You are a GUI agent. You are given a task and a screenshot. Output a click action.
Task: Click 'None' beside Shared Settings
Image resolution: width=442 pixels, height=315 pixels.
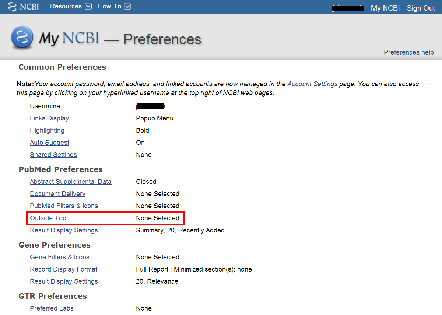tap(144, 155)
